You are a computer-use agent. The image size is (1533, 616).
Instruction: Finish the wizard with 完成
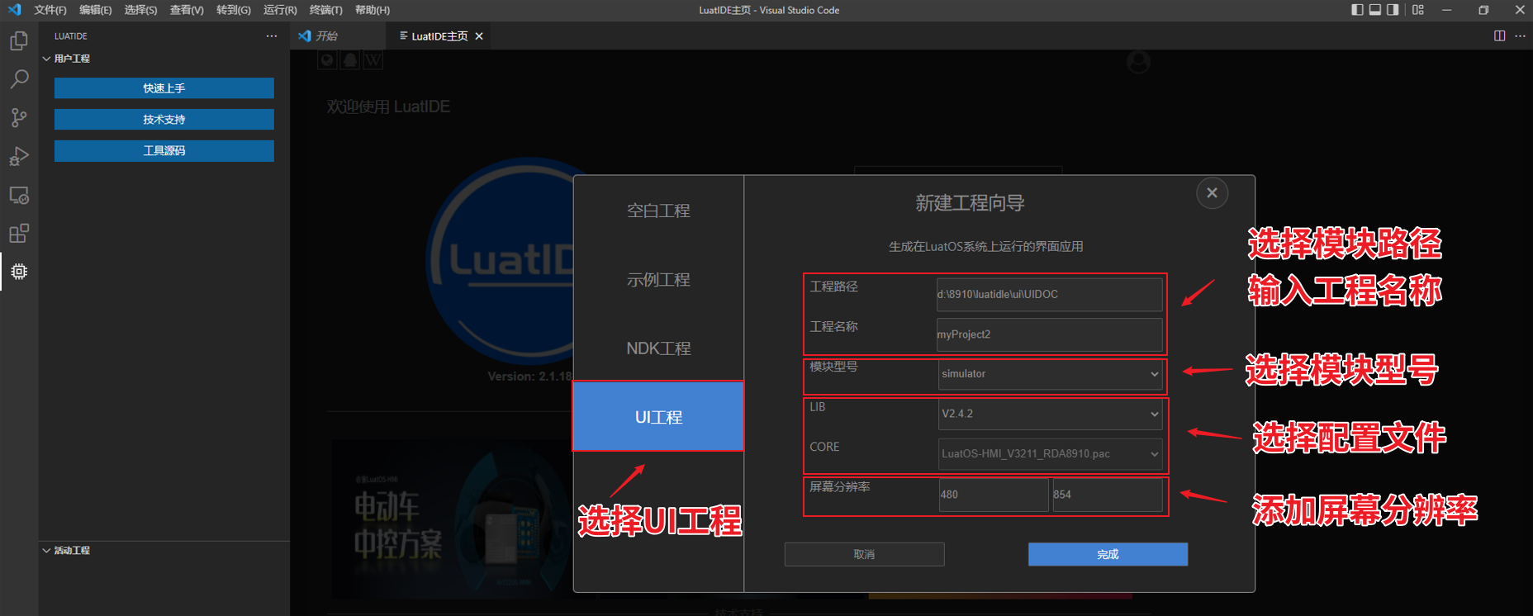pos(1108,555)
